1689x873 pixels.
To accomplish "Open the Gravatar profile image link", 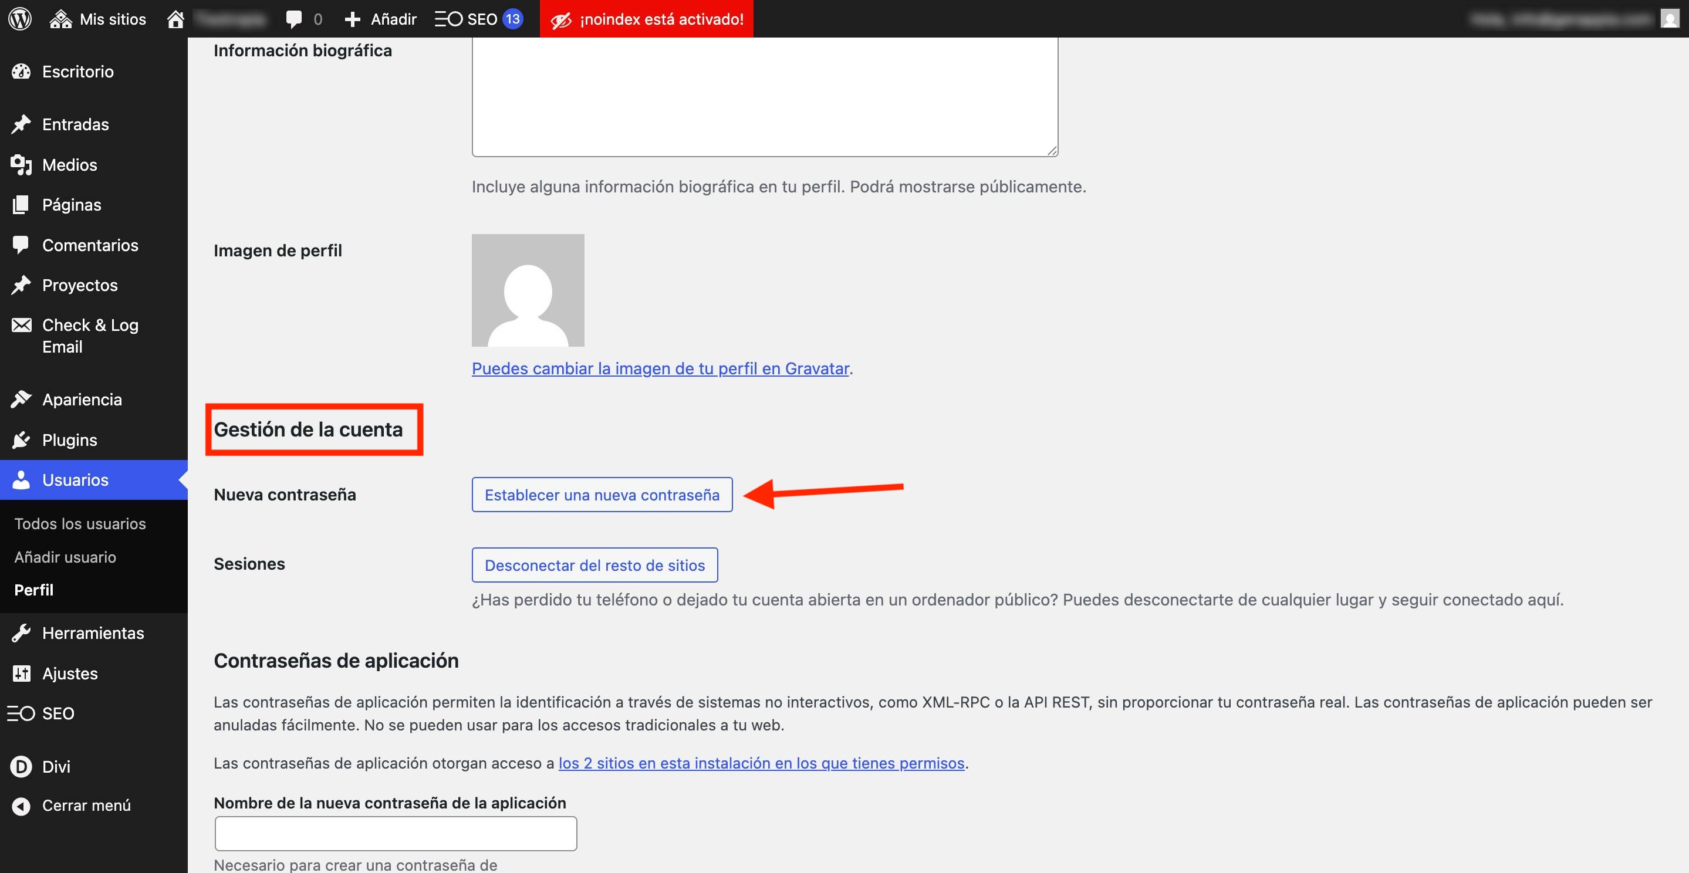I will coord(660,368).
